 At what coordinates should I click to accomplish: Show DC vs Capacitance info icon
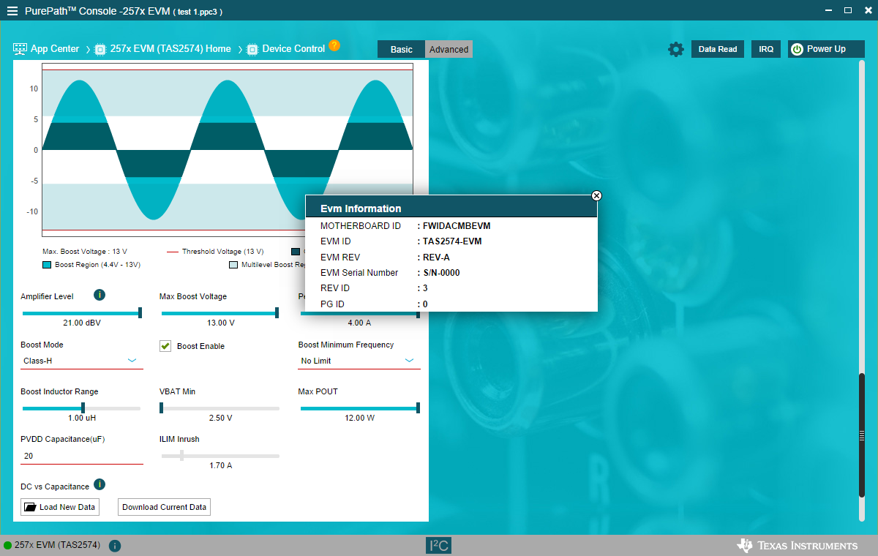[100, 484]
